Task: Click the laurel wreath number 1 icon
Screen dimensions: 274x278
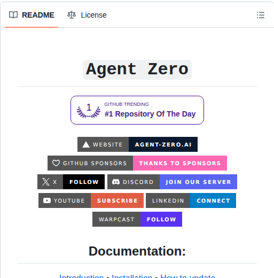Action: click(89, 111)
